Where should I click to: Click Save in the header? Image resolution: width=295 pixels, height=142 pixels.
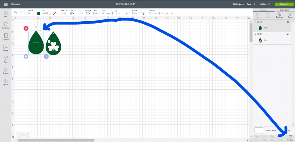click(249, 4)
